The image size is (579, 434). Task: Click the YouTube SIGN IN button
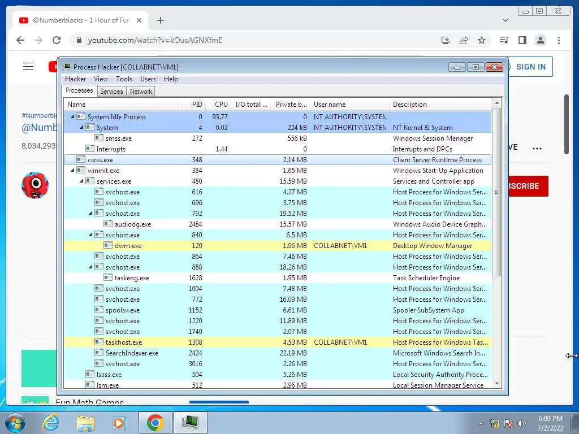click(x=530, y=67)
